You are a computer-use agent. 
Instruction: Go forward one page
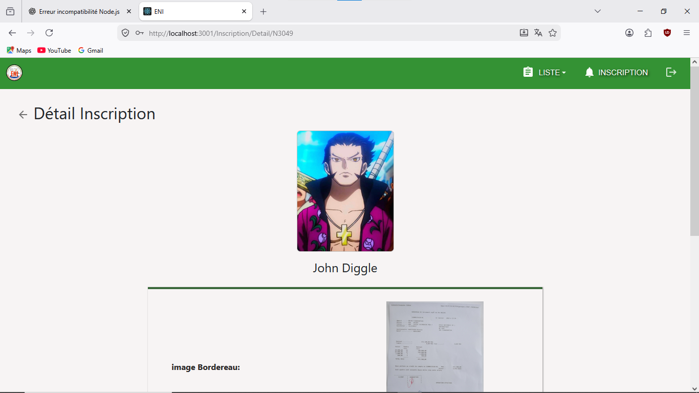pos(31,33)
